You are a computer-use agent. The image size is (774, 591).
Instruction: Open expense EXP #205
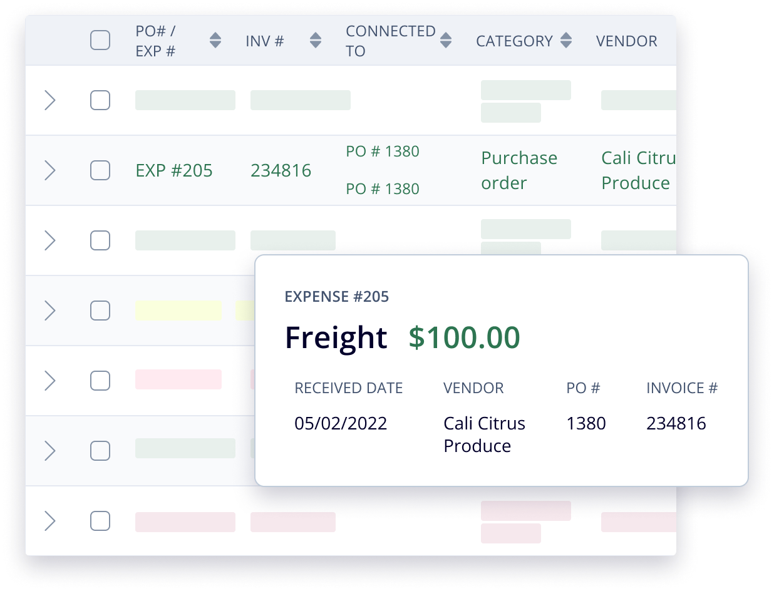click(x=174, y=170)
